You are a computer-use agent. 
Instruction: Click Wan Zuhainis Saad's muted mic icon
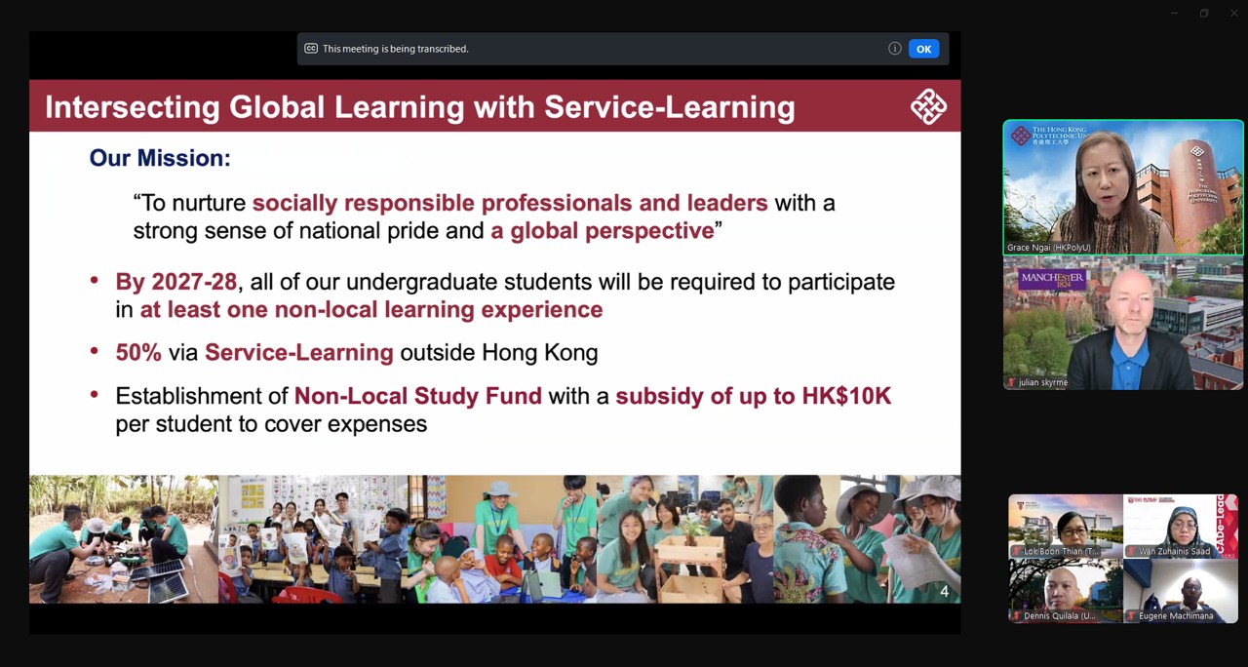point(1132,552)
